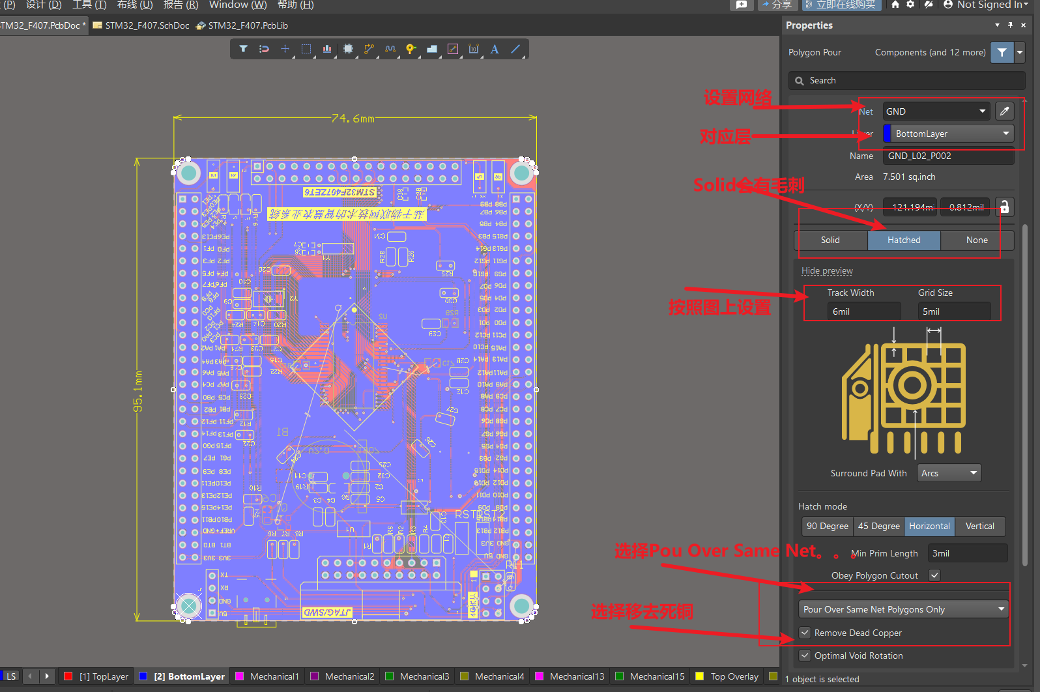This screenshot has height=692, width=1040.
Task: Open the Net GND dropdown
Action: click(936, 111)
